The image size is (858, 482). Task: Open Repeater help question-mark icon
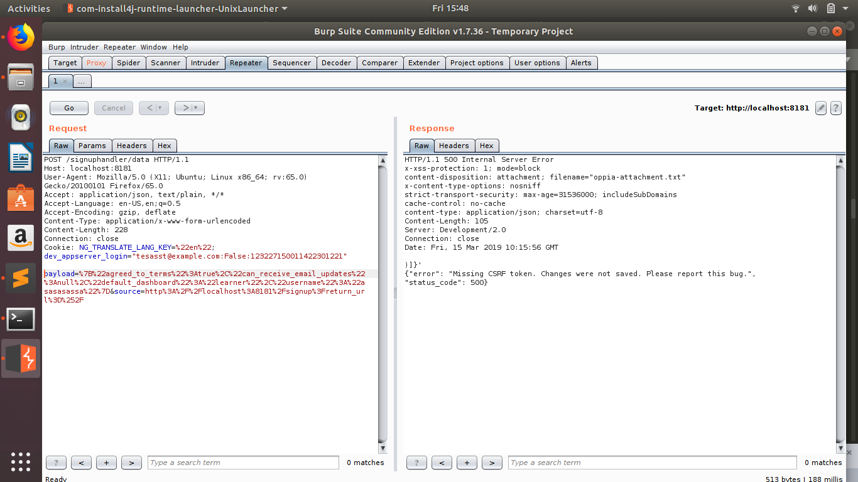(836, 108)
